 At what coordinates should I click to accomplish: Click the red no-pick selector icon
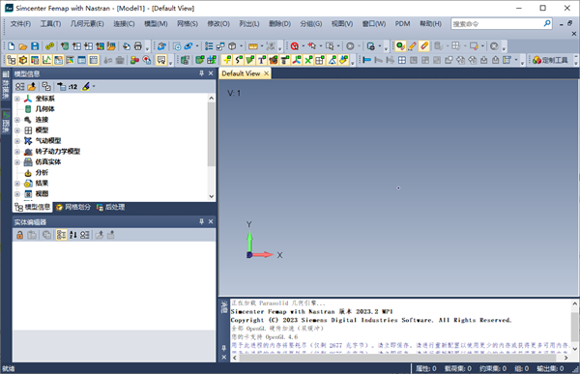(x=295, y=46)
